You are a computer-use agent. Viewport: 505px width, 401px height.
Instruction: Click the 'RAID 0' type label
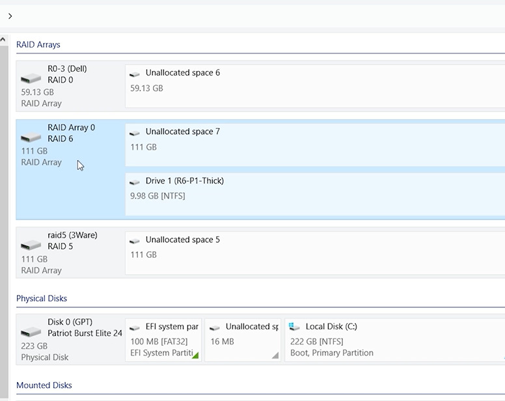pyautogui.click(x=61, y=79)
